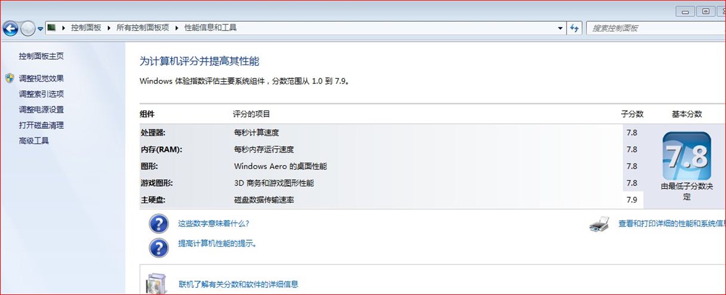Expand arrow before 控制面板 breadcrumb
The height and width of the screenshot is (295, 726).
(63, 28)
